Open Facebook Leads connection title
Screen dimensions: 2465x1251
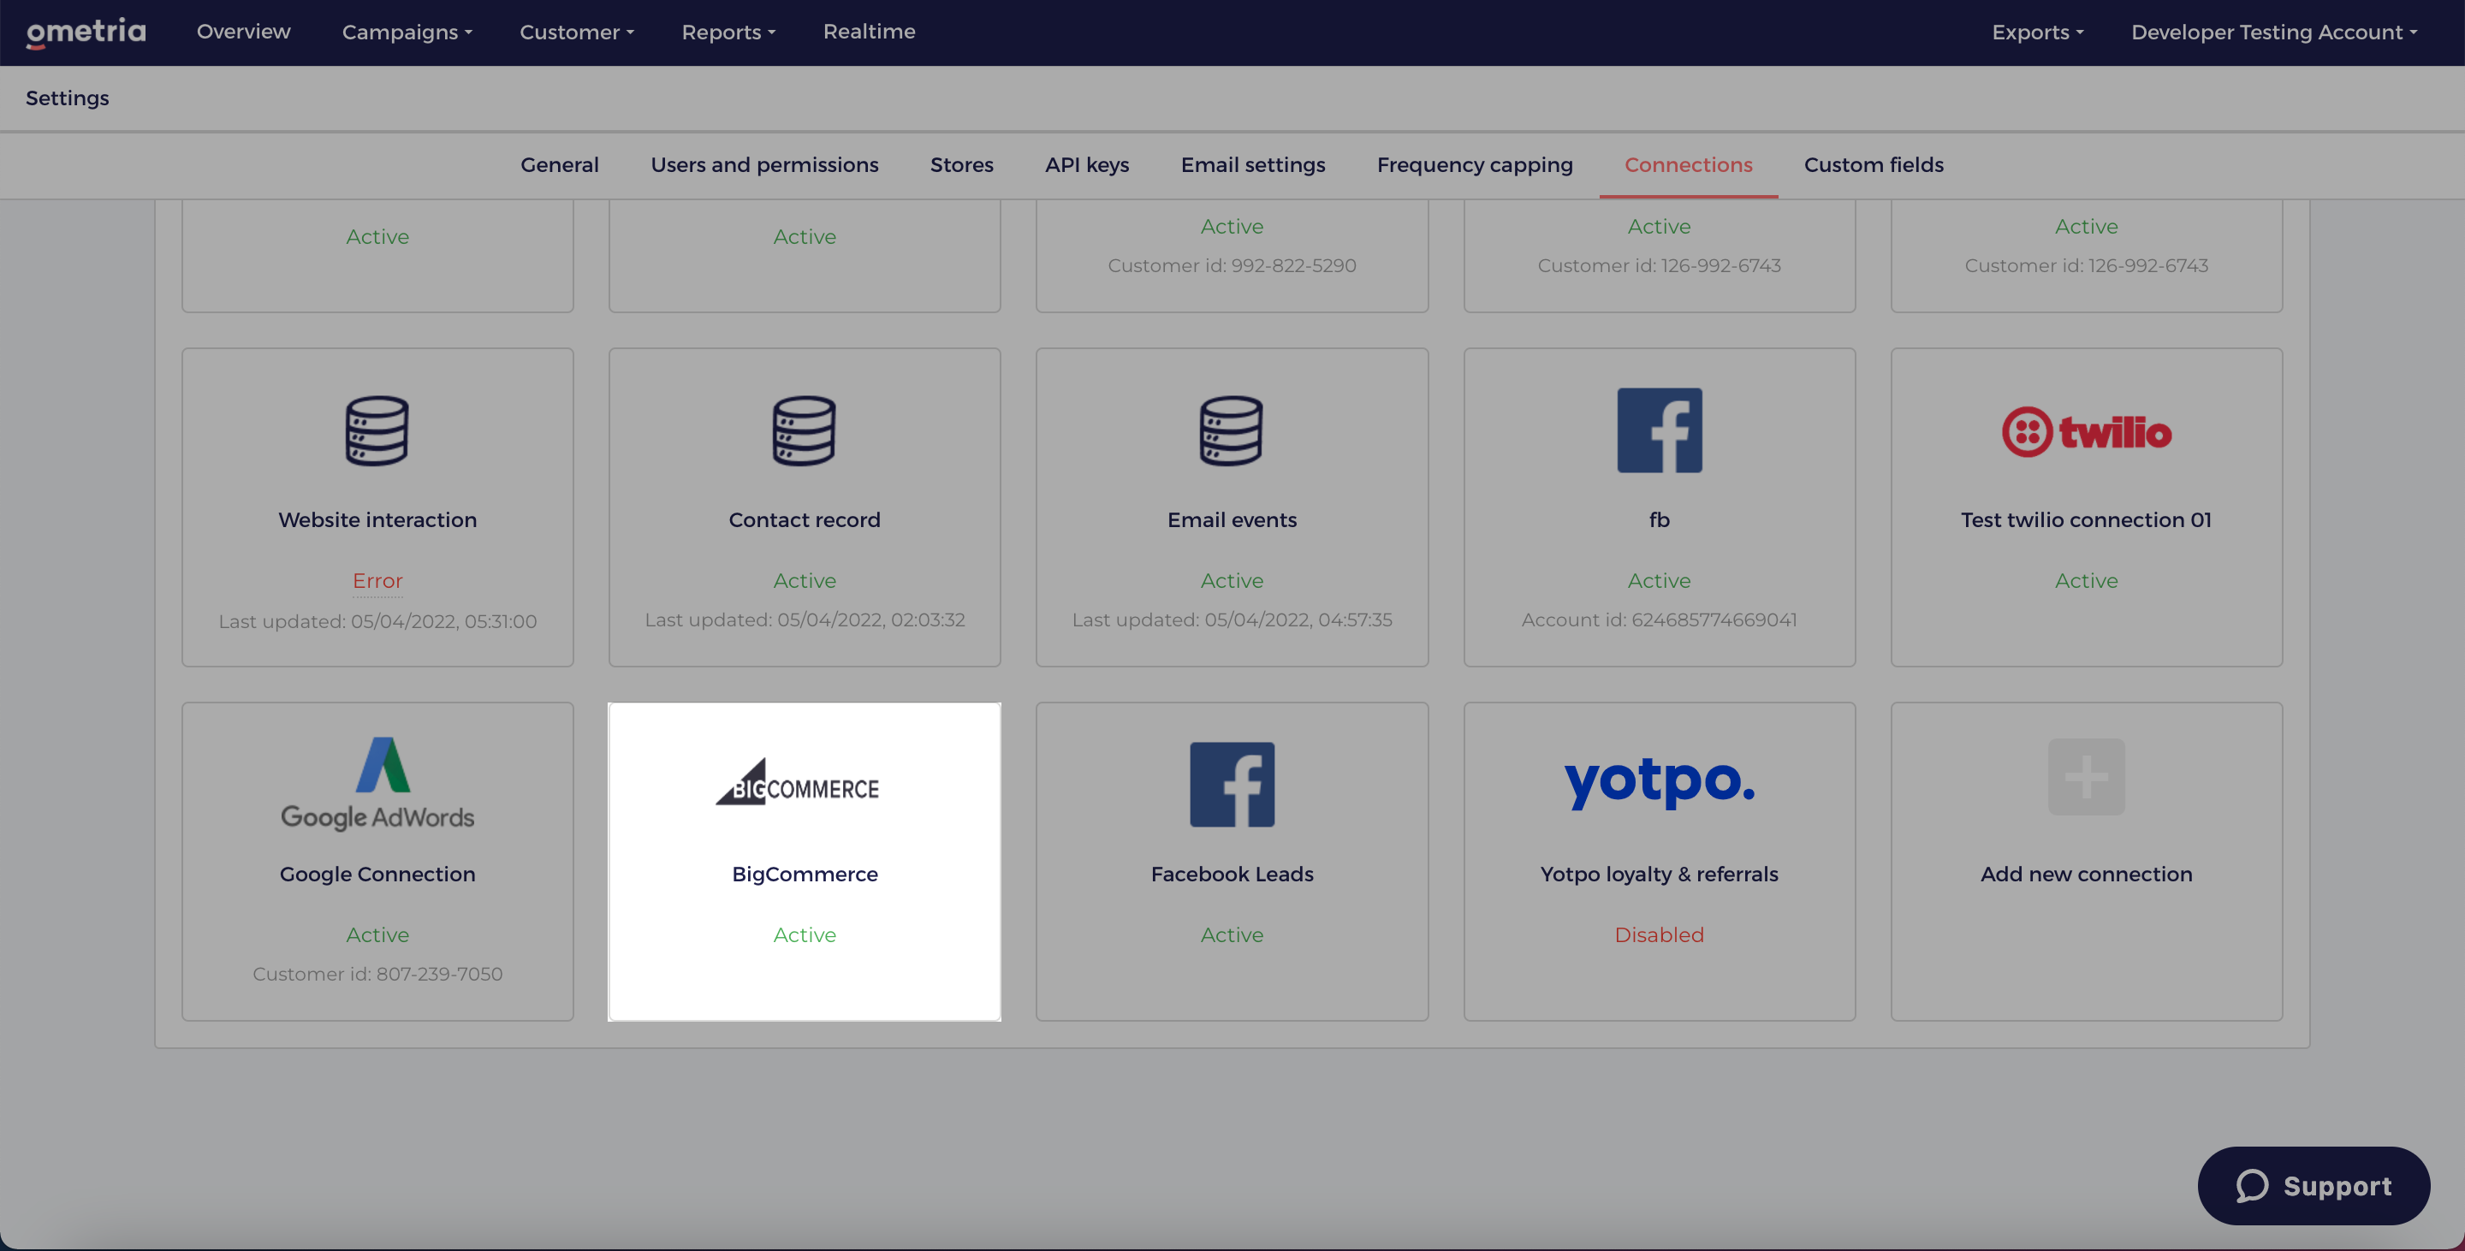1232,875
